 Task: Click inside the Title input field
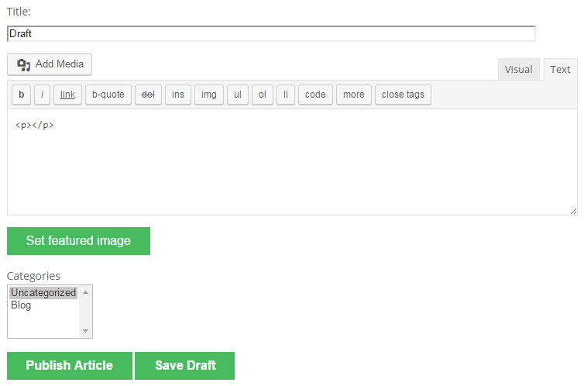[271, 34]
